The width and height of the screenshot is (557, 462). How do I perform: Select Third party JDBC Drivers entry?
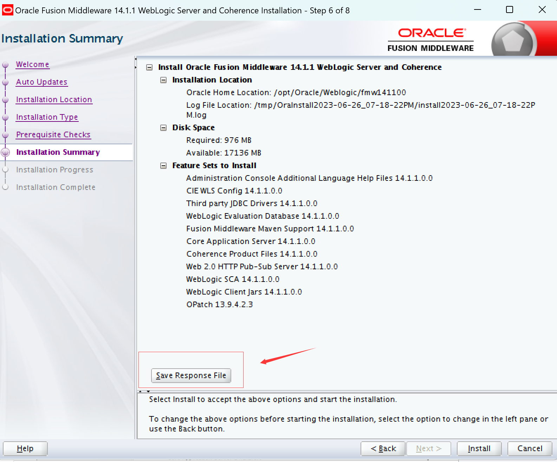(252, 204)
